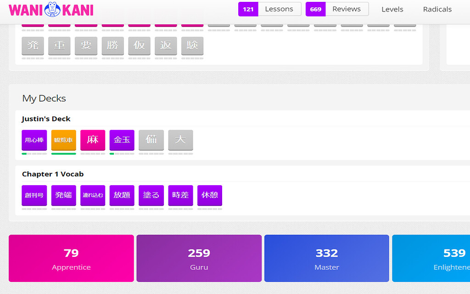Select the 仮 kanji tile
Viewport: 470px width, 294px height.
[139, 46]
